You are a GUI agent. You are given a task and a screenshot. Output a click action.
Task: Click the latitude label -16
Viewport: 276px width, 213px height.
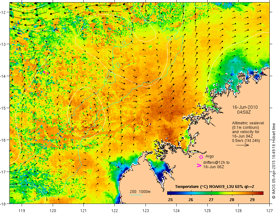pos(3,140)
